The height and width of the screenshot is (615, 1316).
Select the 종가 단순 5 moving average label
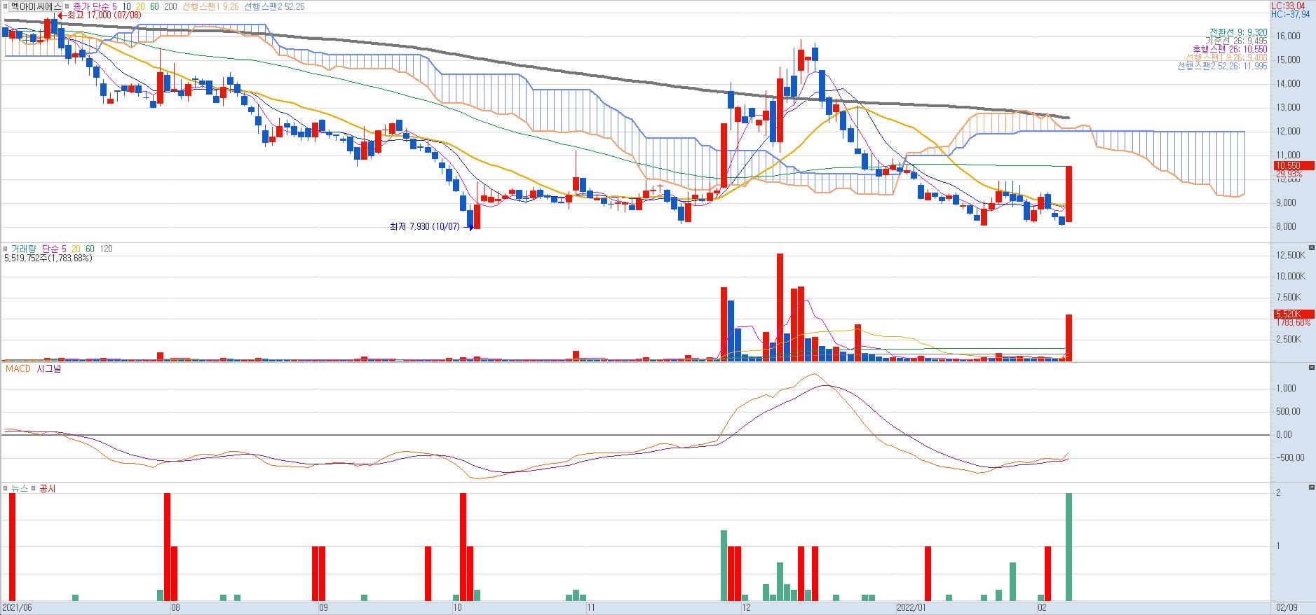tap(95, 6)
